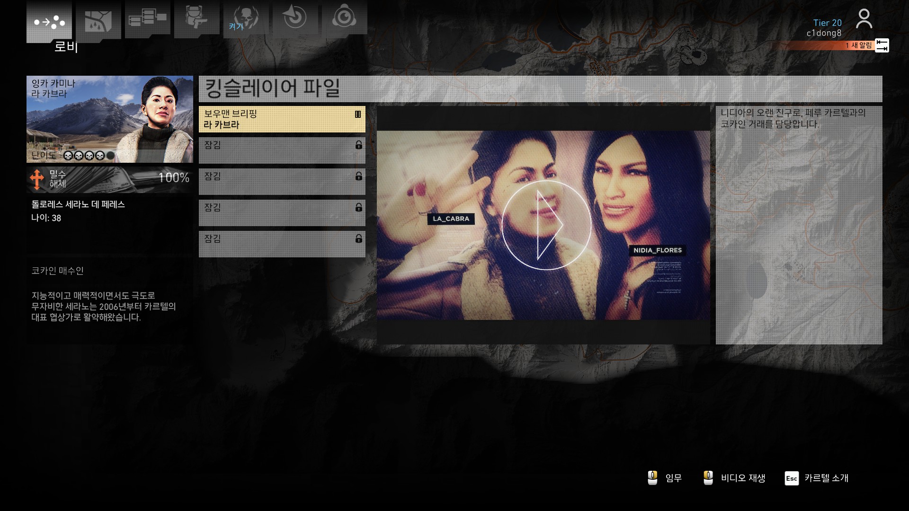The height and width of the screenshot is (511, 909).
Task: Open the arrow target challenges tab
Action: pyautogui.click(x=295, y=18)
